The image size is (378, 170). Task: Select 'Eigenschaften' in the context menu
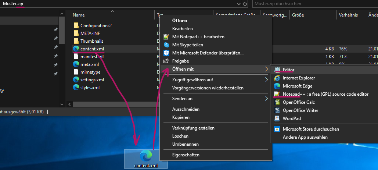tap(186, 155)
